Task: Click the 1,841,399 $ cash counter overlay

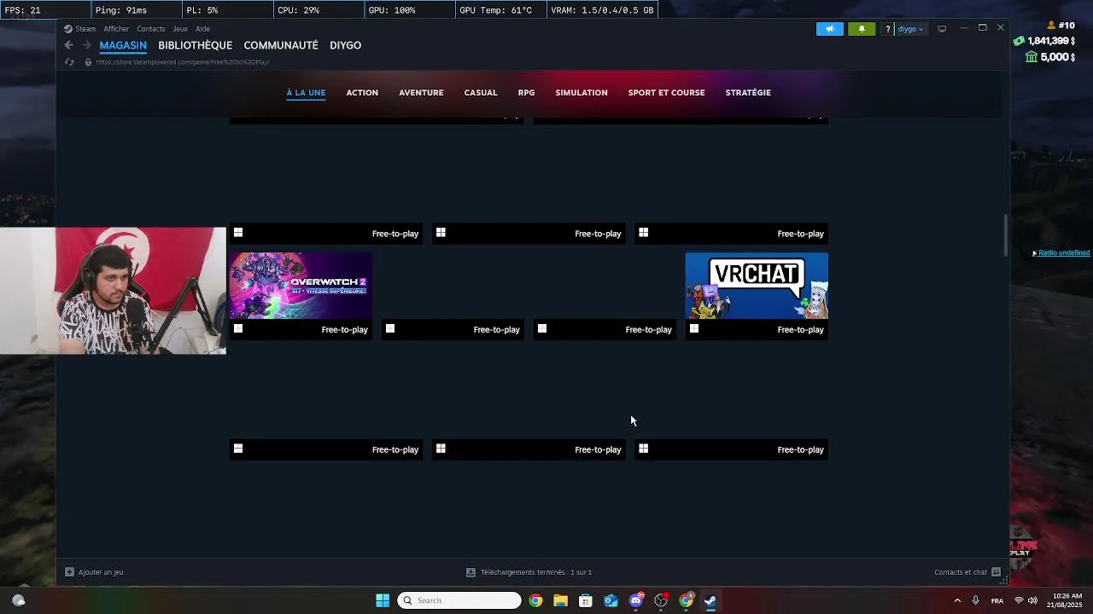Action: pyautogui.click(x=1044, y=41)
